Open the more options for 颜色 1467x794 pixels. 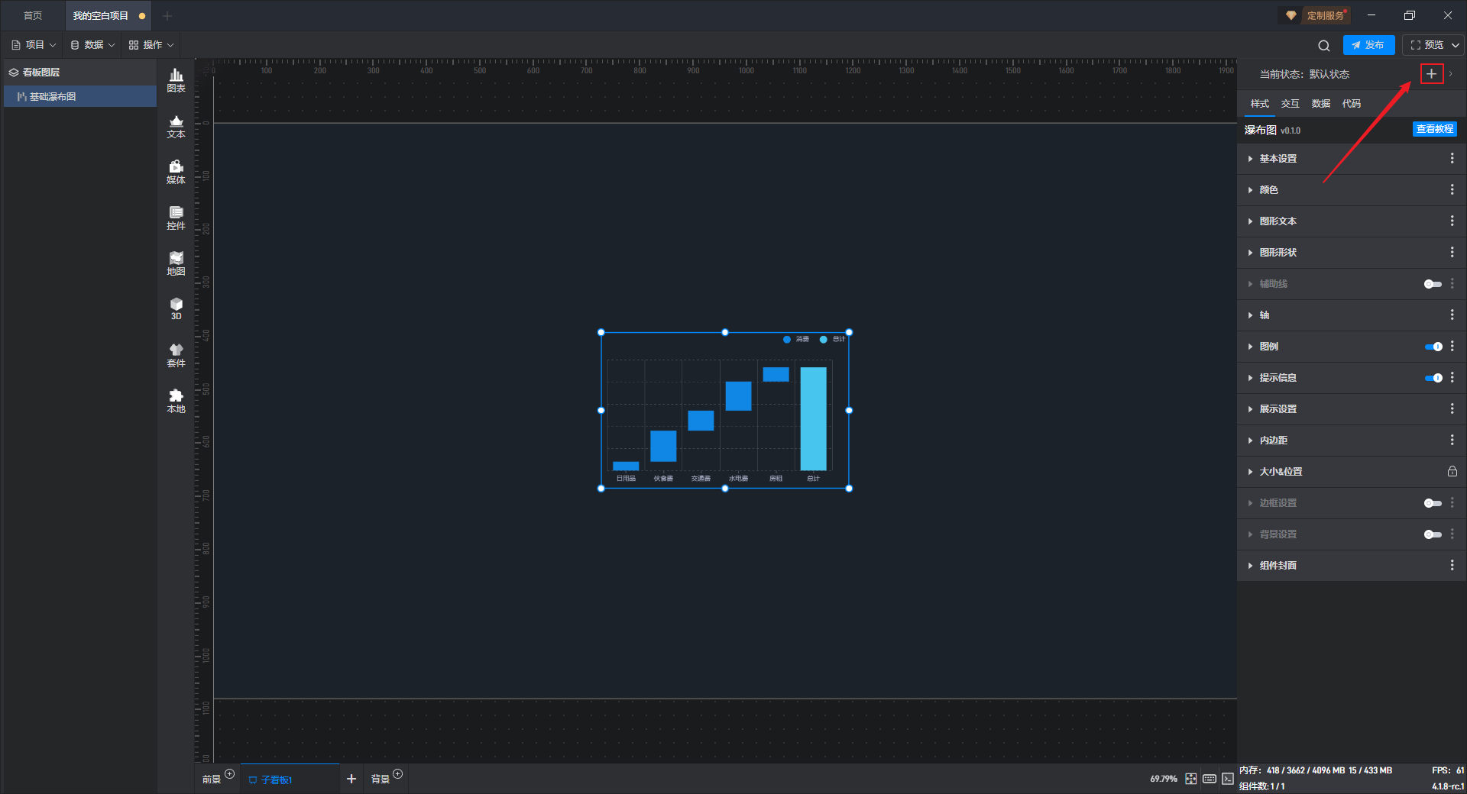click(x=1452, y=189)
